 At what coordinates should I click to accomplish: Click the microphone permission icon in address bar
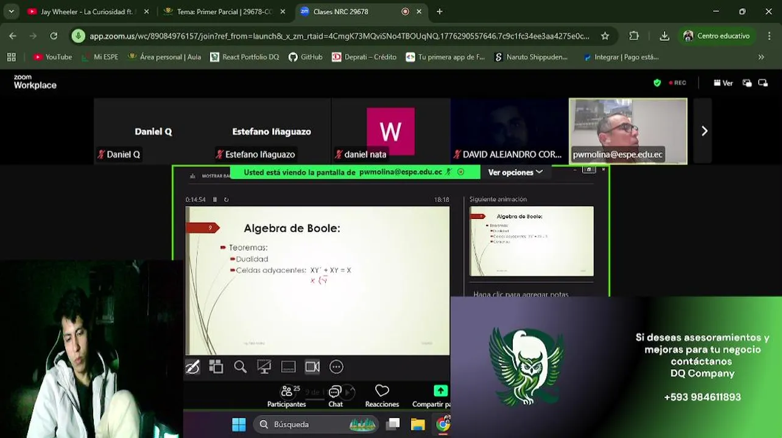coord(78,36)
